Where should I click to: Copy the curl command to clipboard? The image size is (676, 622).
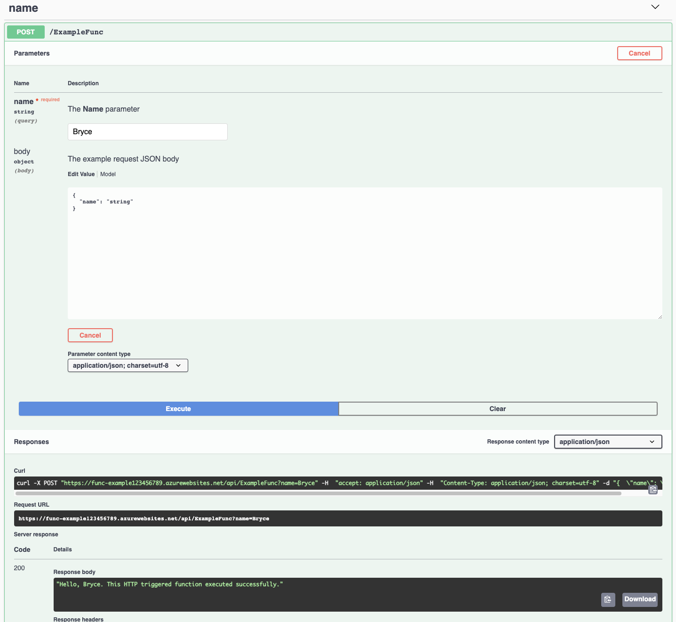[653, 490]
